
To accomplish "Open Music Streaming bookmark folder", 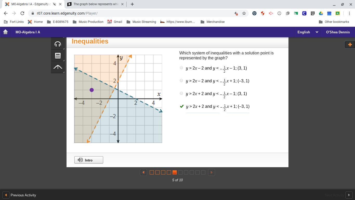I will [141, 22].
